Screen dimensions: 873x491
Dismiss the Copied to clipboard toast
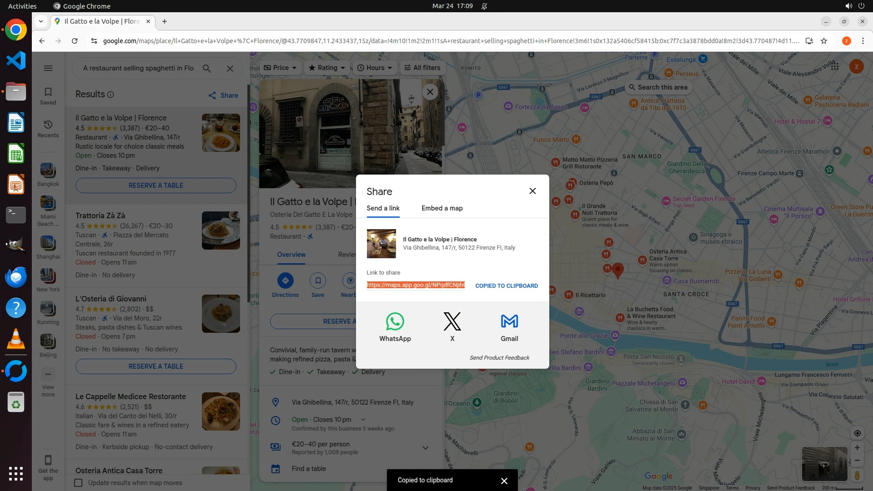click(504, 481)
